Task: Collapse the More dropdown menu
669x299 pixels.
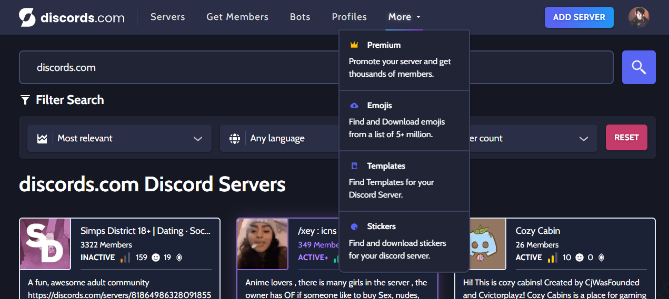Action: click(404, 17)
